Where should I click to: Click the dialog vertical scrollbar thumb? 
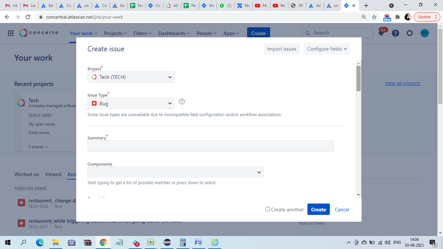click(x=358, y=78)
